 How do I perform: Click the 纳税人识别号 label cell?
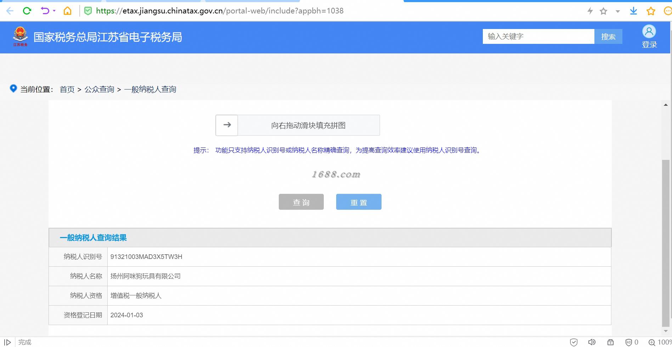pyautogui.click(x=78, y=257)
